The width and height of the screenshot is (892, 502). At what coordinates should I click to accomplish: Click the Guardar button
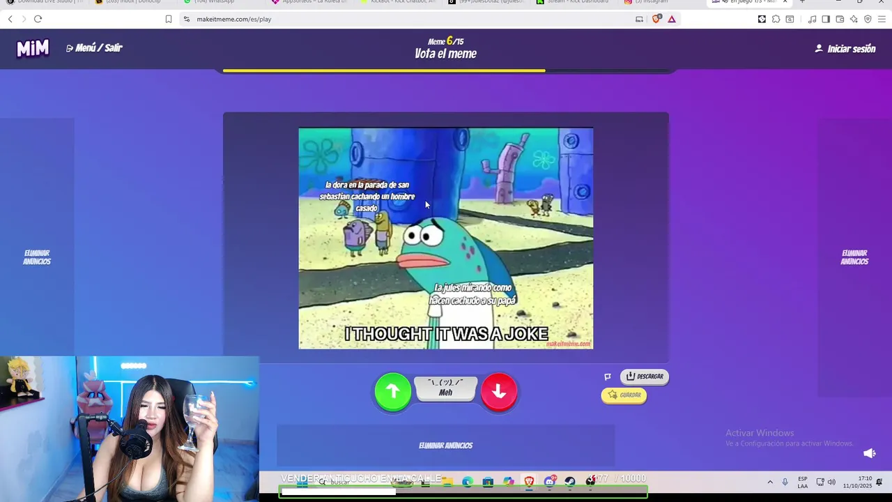tap(624, 395)
